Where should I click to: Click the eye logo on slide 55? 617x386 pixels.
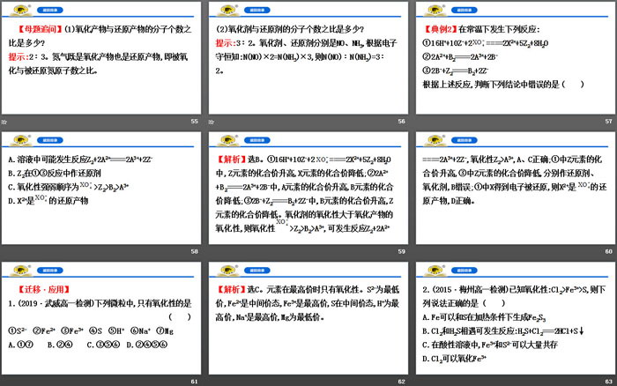21,11
